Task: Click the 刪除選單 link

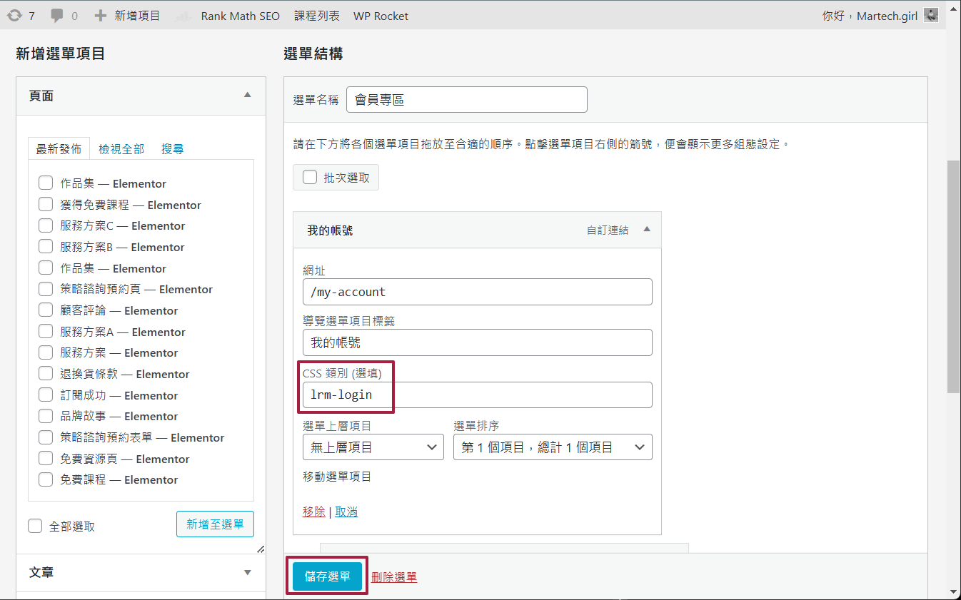Action: click(x=394, y=577)
